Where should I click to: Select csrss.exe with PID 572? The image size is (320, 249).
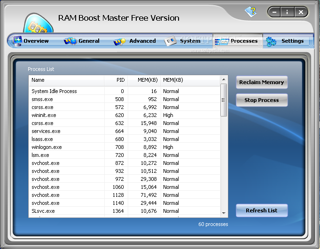[125, 107]
